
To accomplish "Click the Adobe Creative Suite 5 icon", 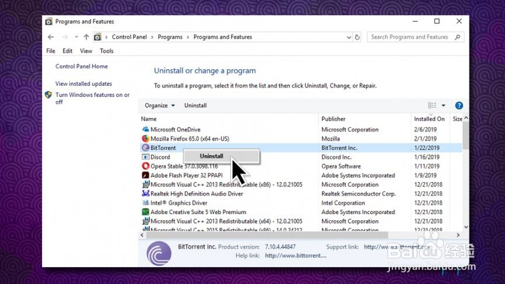I will pyautogui.click(x=146, y=212).
